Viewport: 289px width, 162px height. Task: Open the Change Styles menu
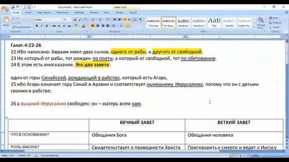click(261, 23)
